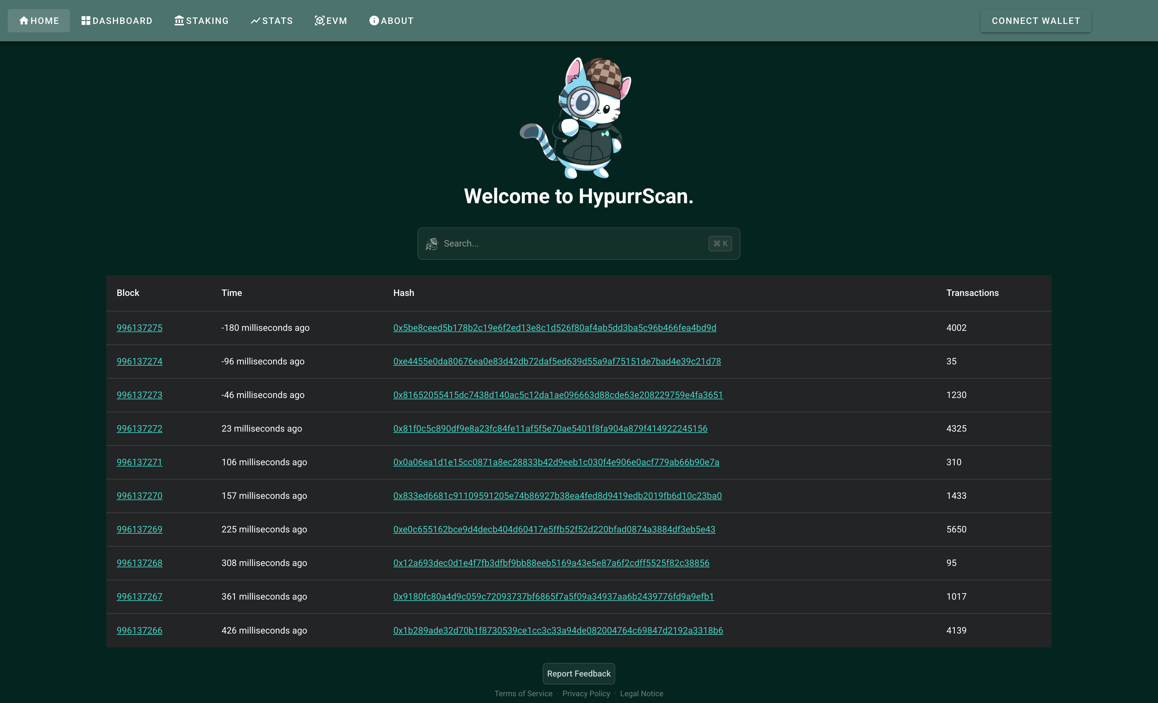This screenshot has width=1158, height=703.
Task: Open block 996137274
Action: click(x=140, y=362)
